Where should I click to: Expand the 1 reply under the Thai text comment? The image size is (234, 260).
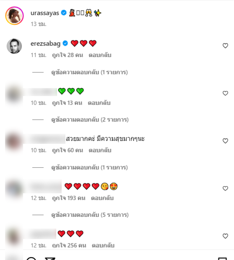(90, 168)
